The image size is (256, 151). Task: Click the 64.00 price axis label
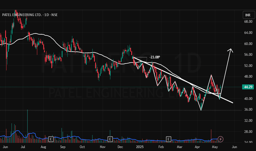[248, 33]
